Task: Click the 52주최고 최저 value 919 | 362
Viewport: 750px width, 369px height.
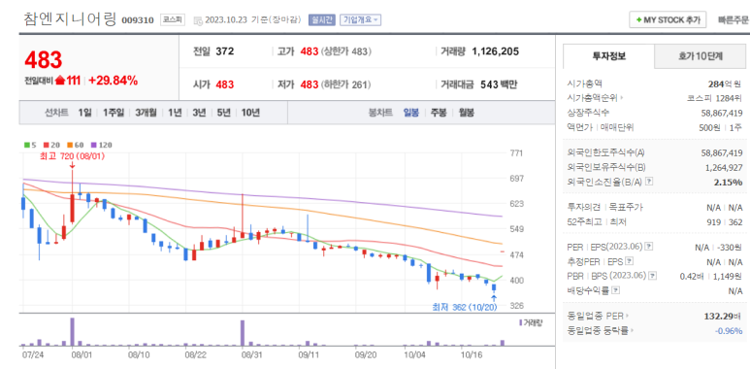Action: [x=725, y=221]
